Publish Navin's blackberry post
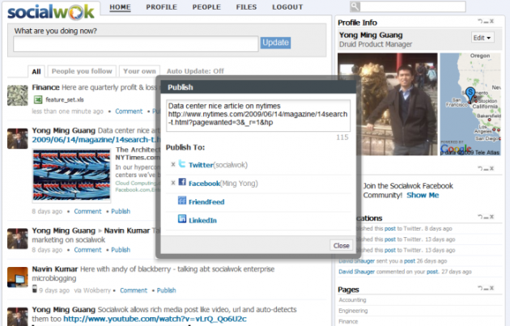This screenshot has height=326, width=510. pyautogui.click(x=167, y=290)
